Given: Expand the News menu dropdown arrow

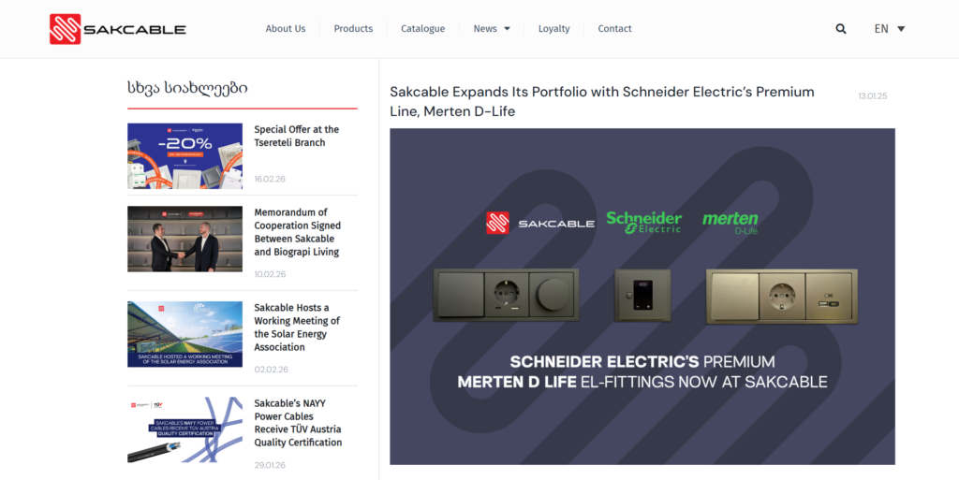Looking at the screenshot, I should [507, 29].
